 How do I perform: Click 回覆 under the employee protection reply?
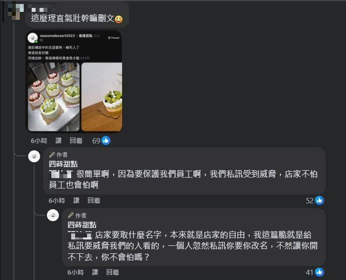94,200
